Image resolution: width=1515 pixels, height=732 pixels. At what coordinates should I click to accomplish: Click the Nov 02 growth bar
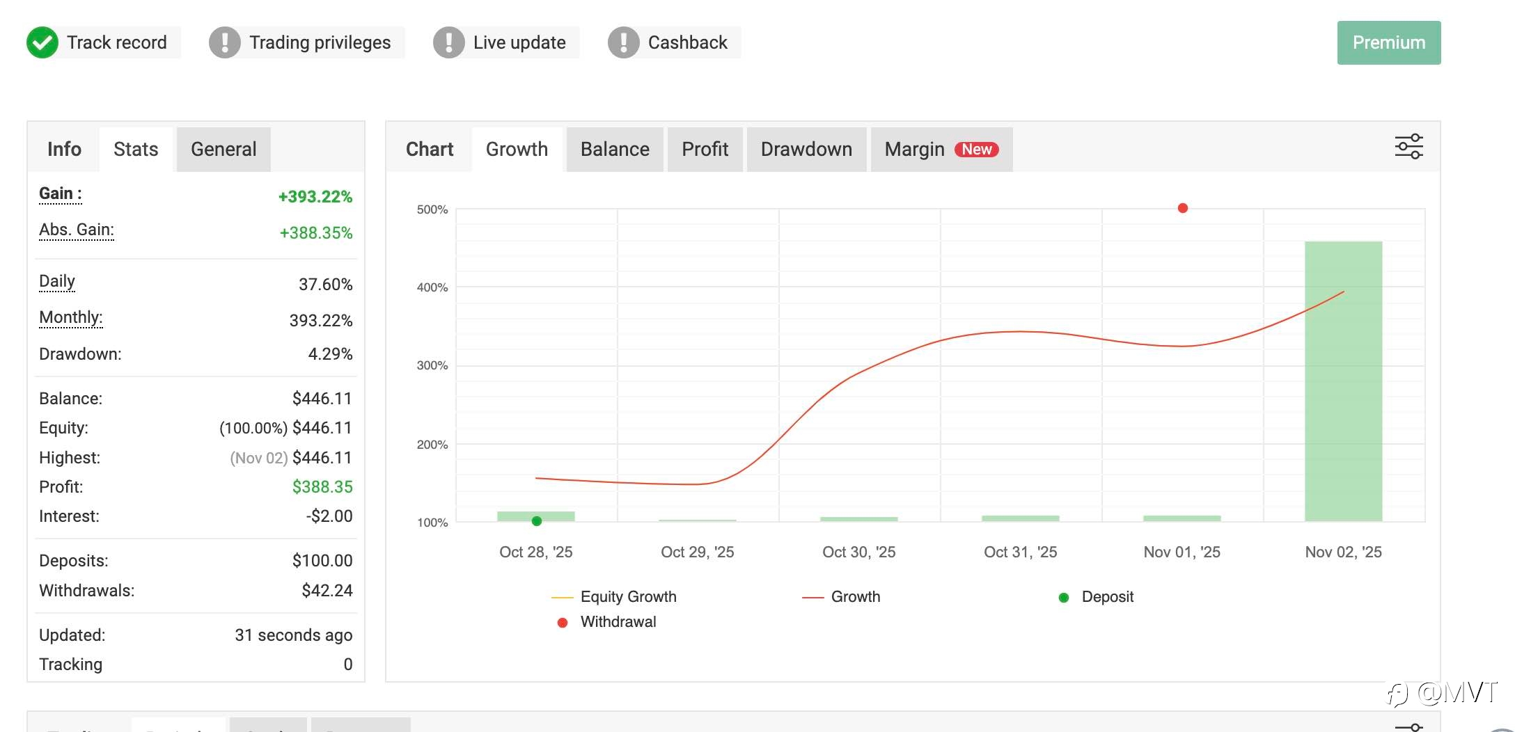1343,381
